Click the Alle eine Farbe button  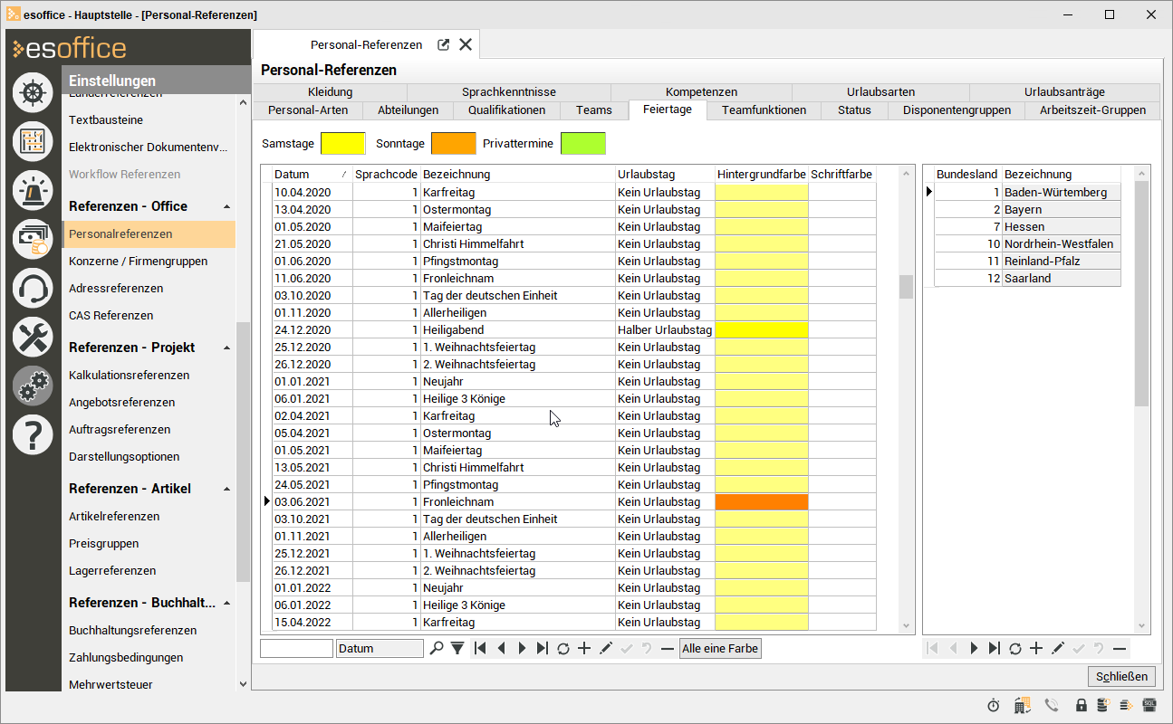(x=721, y=648)
